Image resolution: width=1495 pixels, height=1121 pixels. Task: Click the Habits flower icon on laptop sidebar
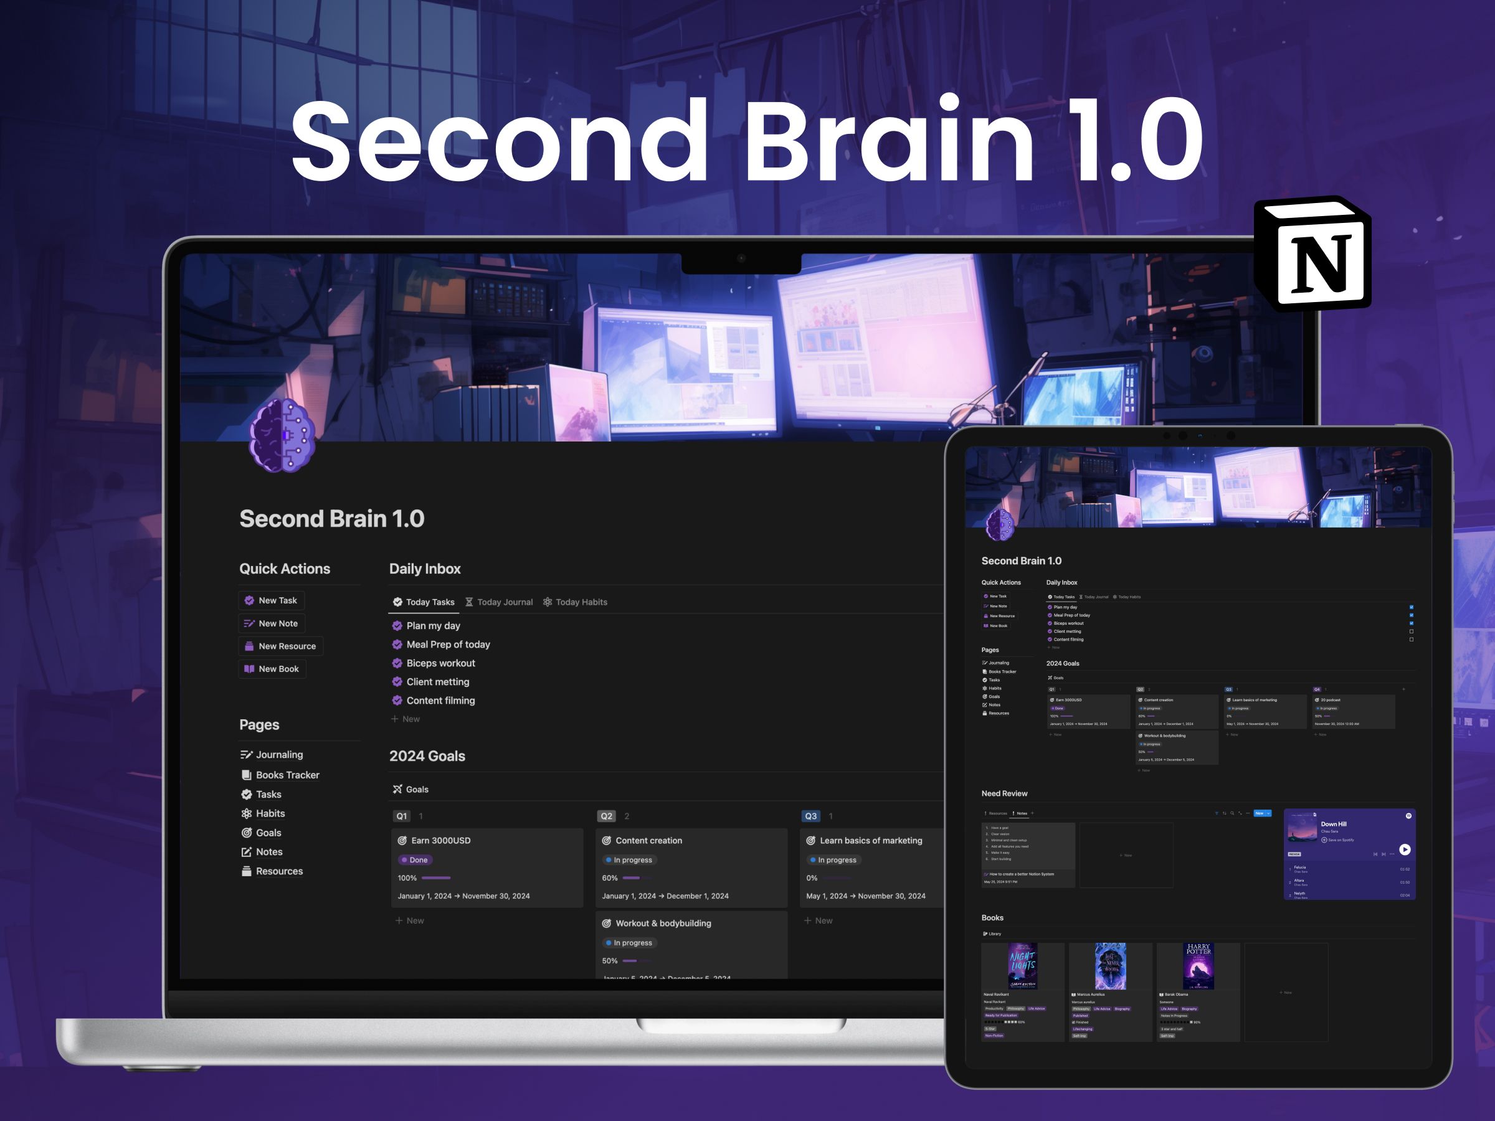click(x=247, y=813)
